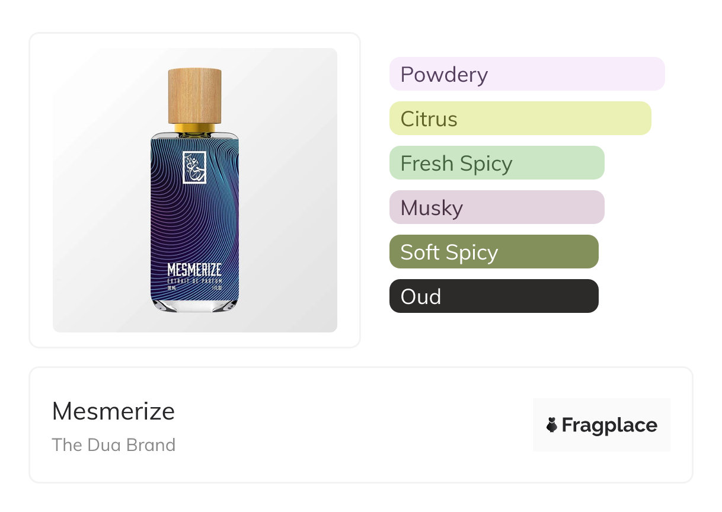Click the 1 FL OZ text on the bottle
Viewport: 722px width, 512px height.
216,288
